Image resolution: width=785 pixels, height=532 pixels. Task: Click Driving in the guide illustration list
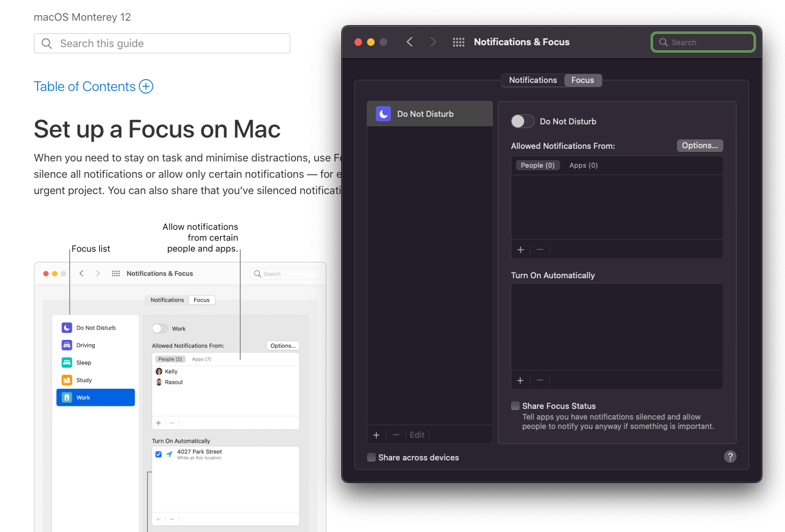click(96, 345)
